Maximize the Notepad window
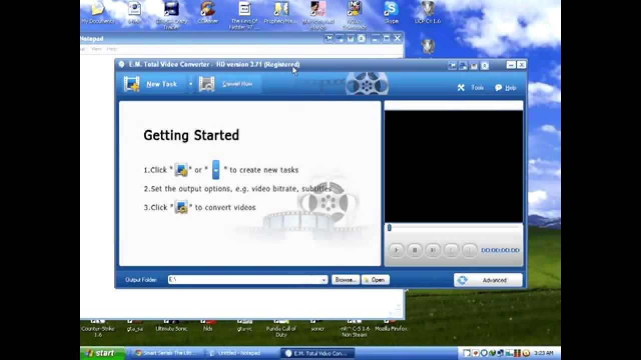This screenshot has width=641, height=360. [x=386, y=38]
